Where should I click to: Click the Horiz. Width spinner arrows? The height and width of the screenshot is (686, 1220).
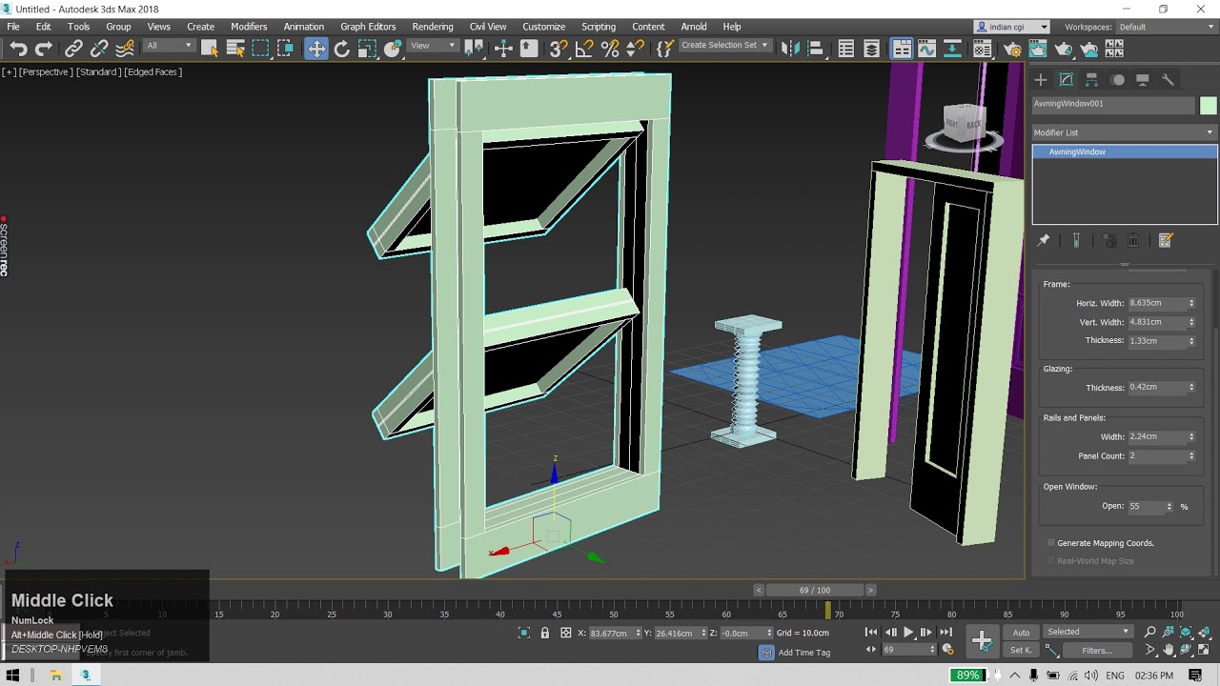(x=1191, y=303)
